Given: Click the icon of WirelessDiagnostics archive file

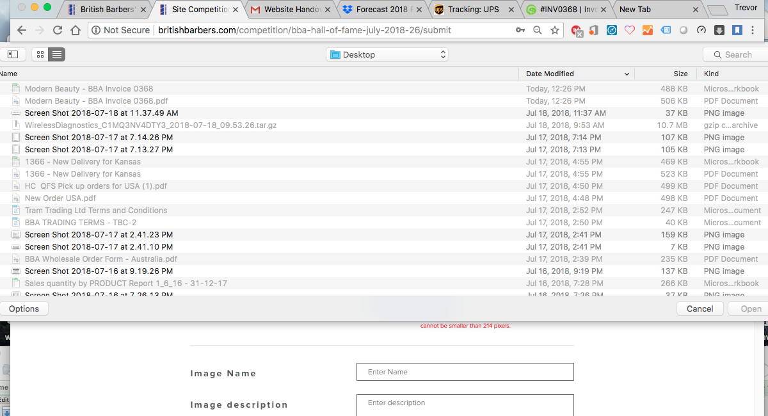Looking at the screenshot, I should pos(16,125).
